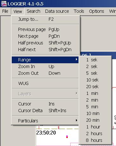Select Previous page menu entry
Screen dimensions: 116x146
coord(45,29)
